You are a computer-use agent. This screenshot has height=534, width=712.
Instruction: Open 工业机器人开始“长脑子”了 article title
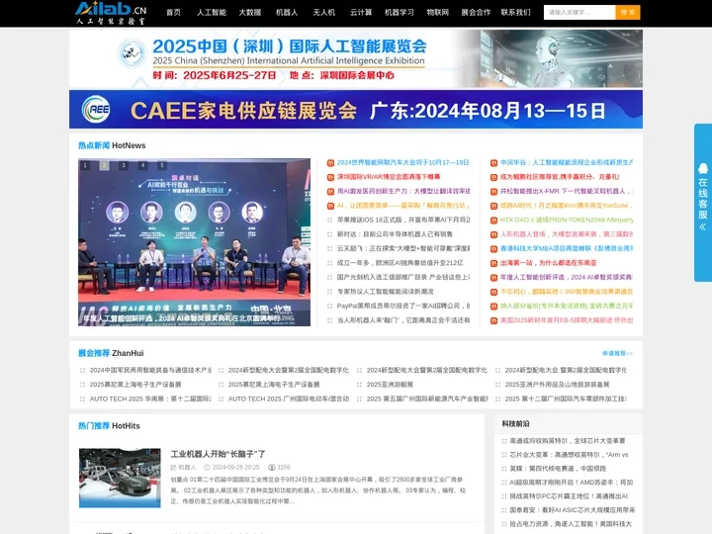point(218,454)
